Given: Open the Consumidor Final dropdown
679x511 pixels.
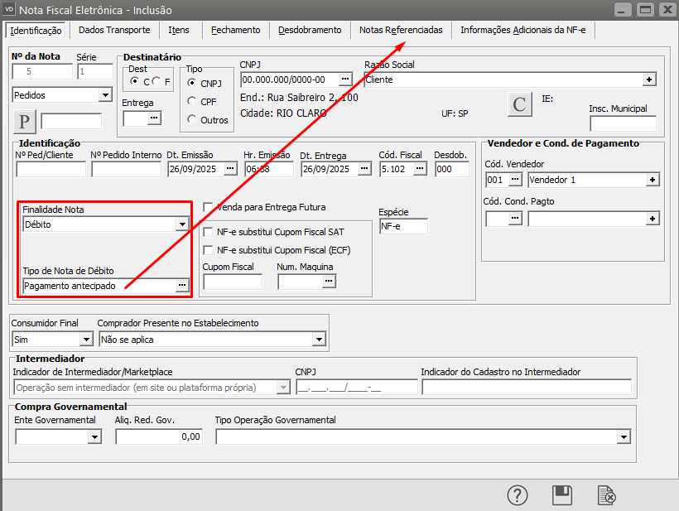Looking at the screenshot, I should point(85,339).
